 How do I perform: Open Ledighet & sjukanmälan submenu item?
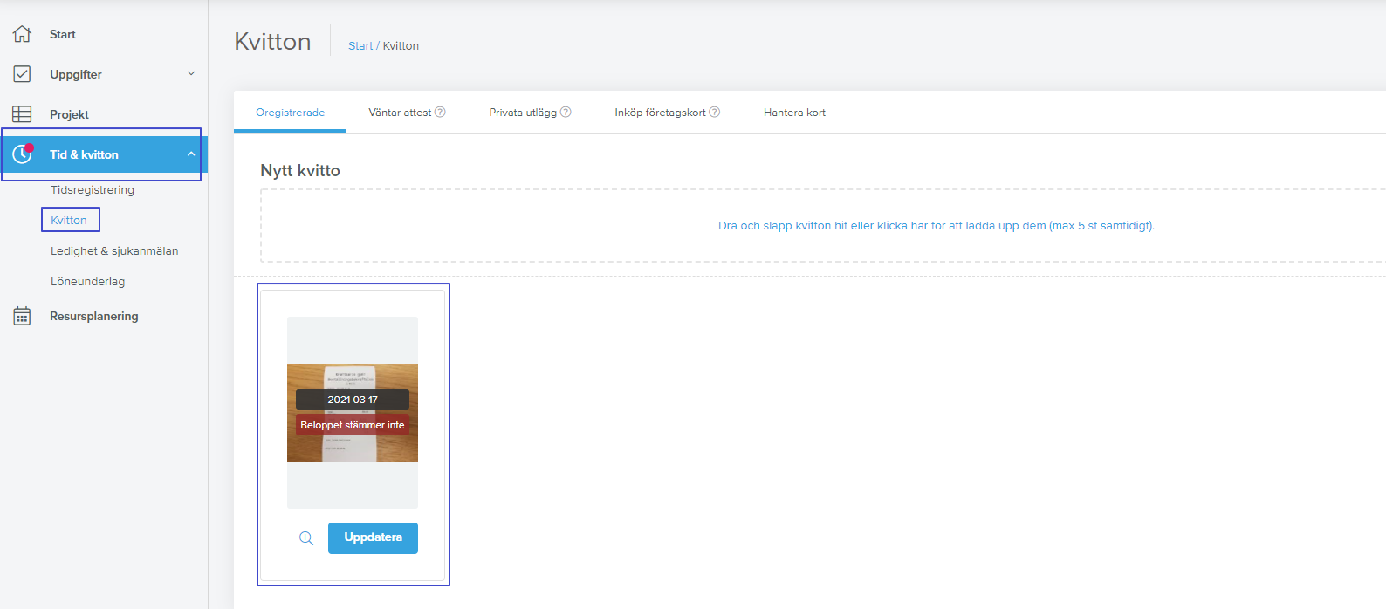tap(114, 250)
